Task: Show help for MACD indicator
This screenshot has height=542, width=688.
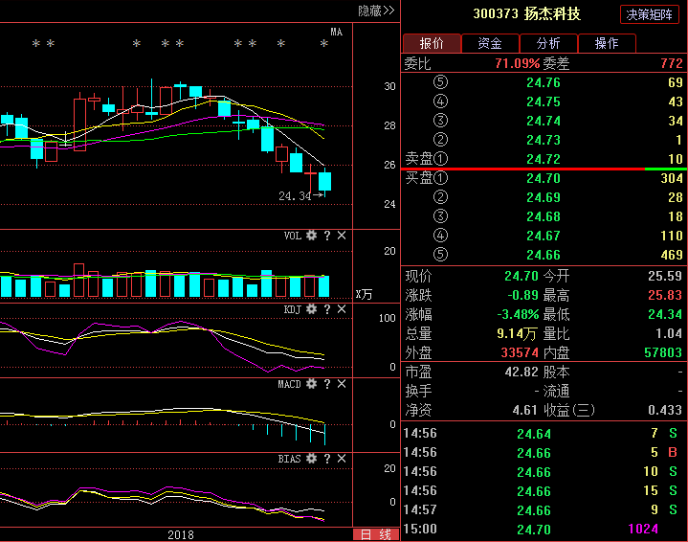Action: pyautogui.click(x=327, y=384)
